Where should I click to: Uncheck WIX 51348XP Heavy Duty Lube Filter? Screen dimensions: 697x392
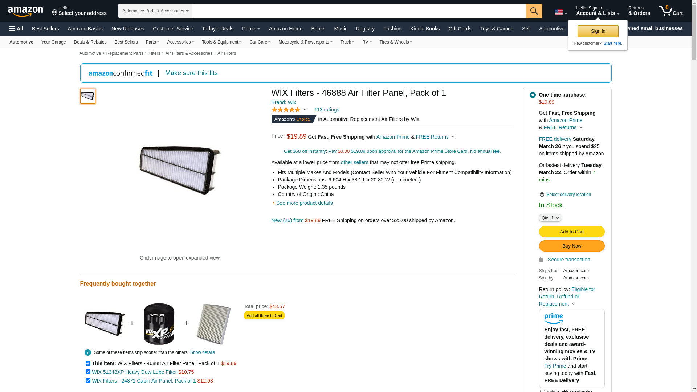coord(88,372)
